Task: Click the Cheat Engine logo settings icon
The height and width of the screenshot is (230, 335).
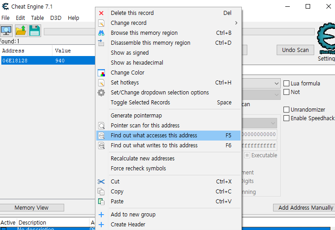Action: 326,38
